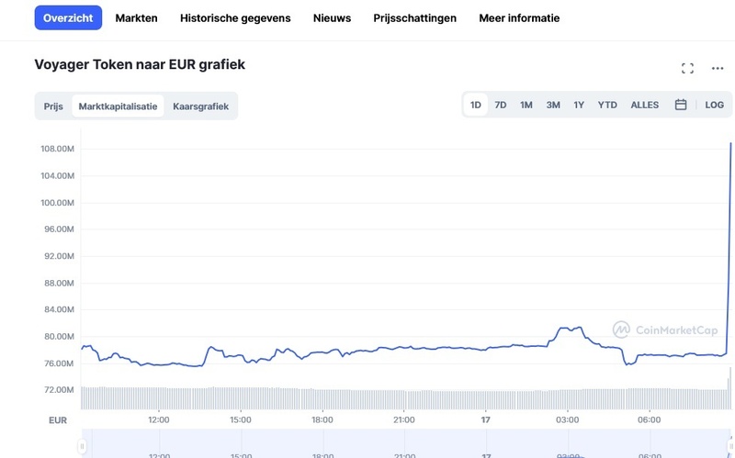735x458 pixels.
Task: Open the calendar date range picker
Action: coord(681,105)
